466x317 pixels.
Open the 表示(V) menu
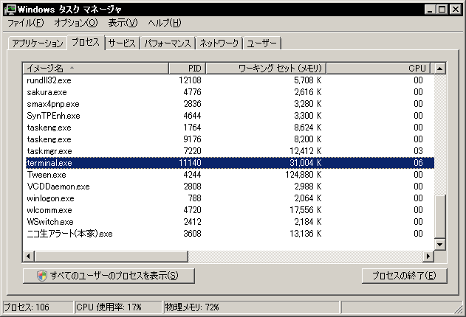pos(123,23)
